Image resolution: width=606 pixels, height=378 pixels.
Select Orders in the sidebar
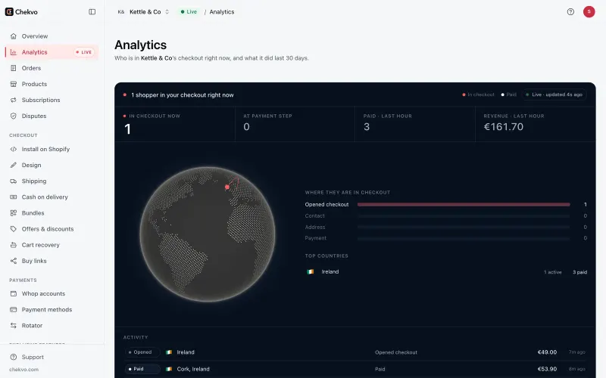click(x=52, y=68)
